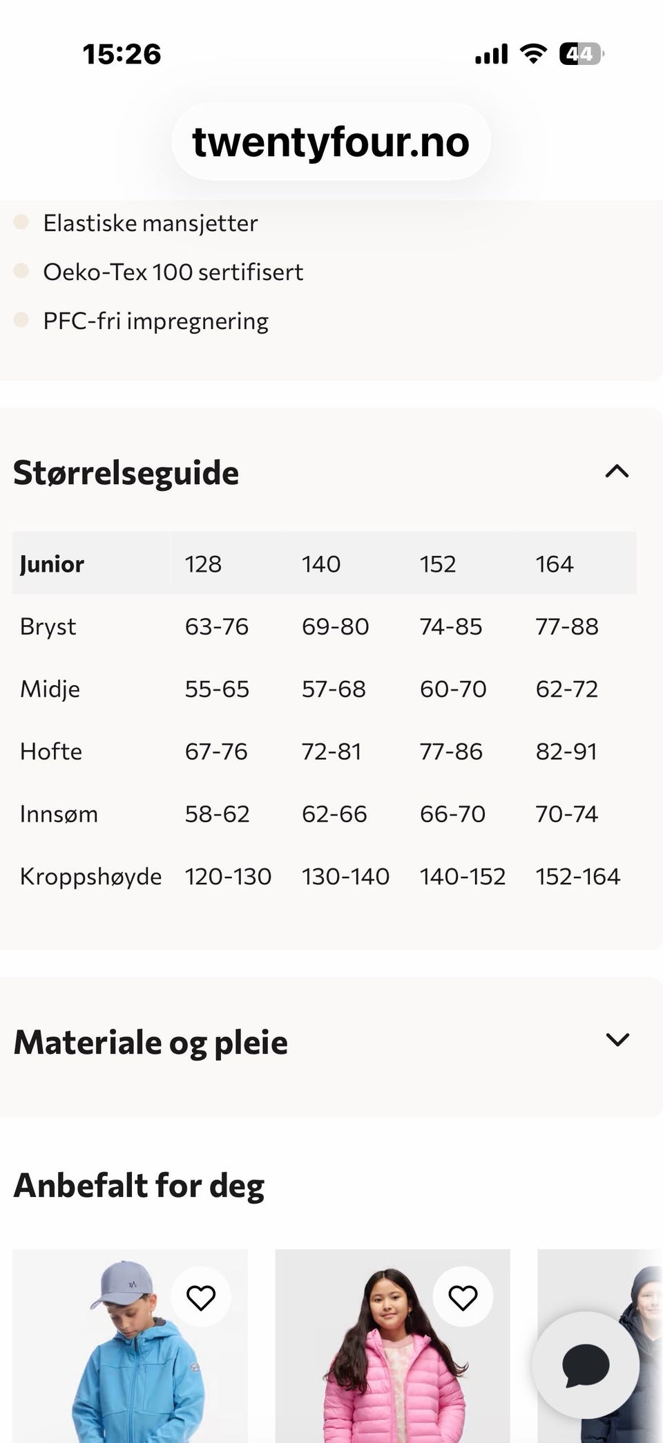Favorite the pink puffer jacket product
The height and width of the screenshot is (1443, 663).
click(x=463, y=1297)
